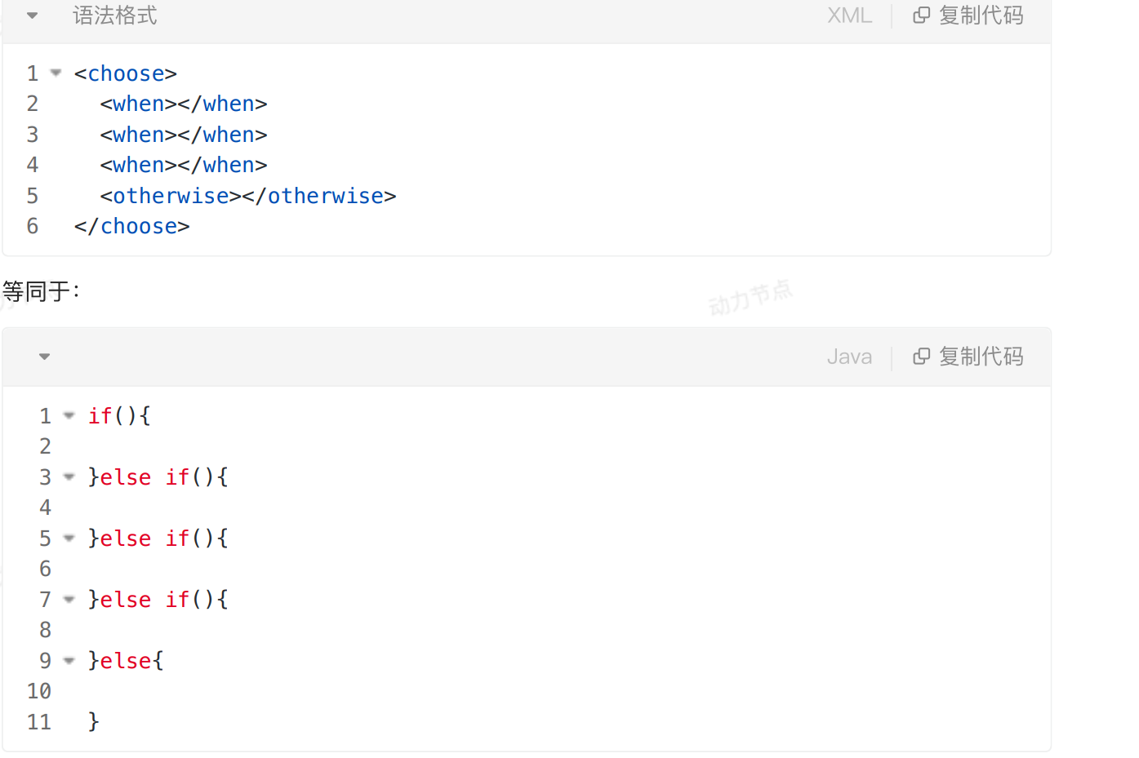Fold the <choose> element at XML line 1

[56, 73]
